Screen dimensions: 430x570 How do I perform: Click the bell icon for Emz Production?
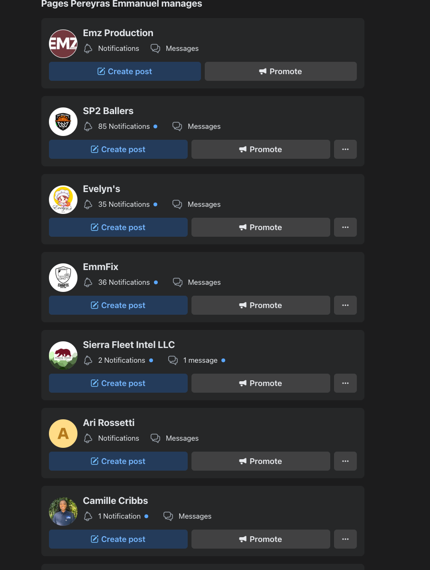(88, 48)
